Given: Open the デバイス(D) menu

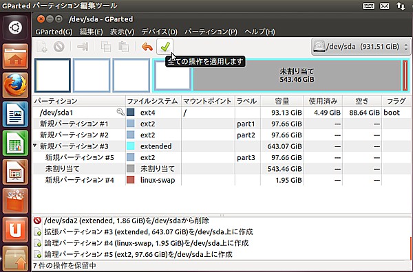Looking at the screenshot, I should 160,32.
